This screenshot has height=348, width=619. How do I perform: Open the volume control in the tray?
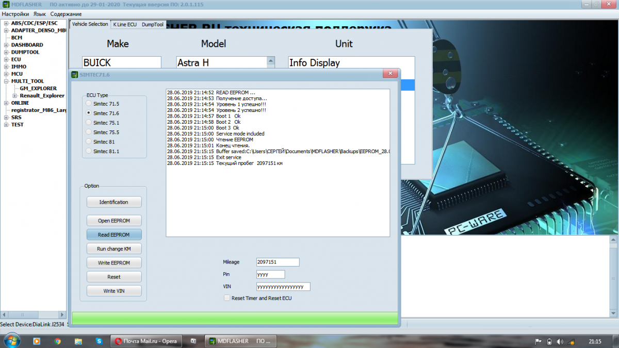pos(560,341)
